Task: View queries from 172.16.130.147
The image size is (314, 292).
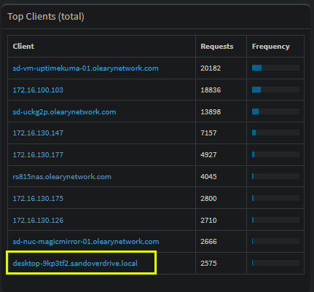Action: [x=38, y=133]
